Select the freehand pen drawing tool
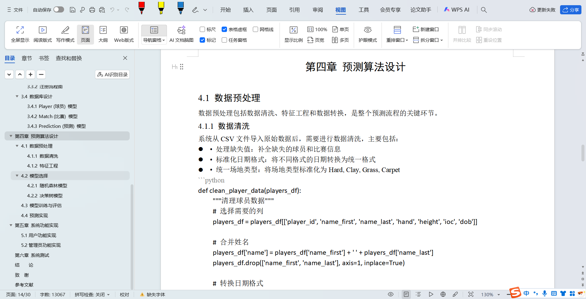The width and height of the screenshot is (586, 299). tap(195, 10)
